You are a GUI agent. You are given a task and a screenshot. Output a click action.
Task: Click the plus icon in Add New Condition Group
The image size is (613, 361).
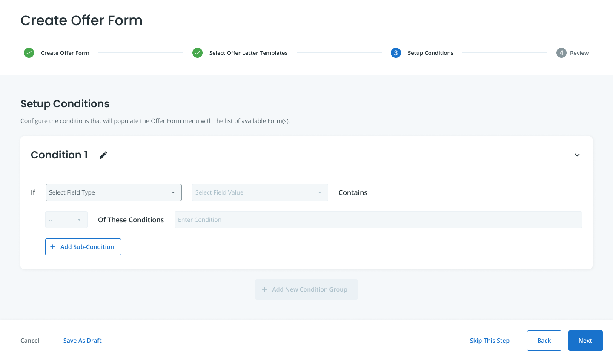[x=264, y=289]
